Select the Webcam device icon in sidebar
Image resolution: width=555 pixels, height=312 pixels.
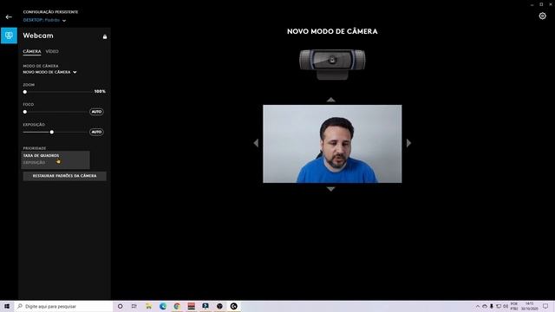[x=9, y=36]
